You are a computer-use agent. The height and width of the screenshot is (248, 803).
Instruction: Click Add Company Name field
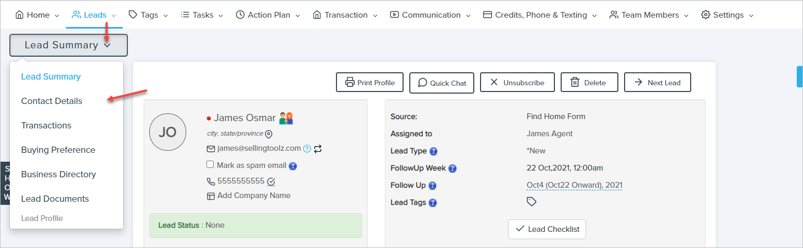pyautogui.click(x=254, y=196)
